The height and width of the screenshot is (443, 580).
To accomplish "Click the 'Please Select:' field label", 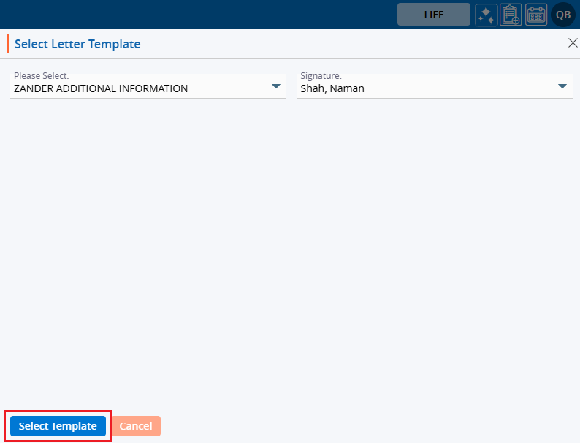I will [x=42, y=76].
